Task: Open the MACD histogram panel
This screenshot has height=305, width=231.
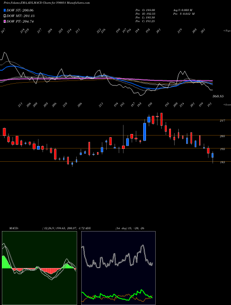Action: click(39, 268)
